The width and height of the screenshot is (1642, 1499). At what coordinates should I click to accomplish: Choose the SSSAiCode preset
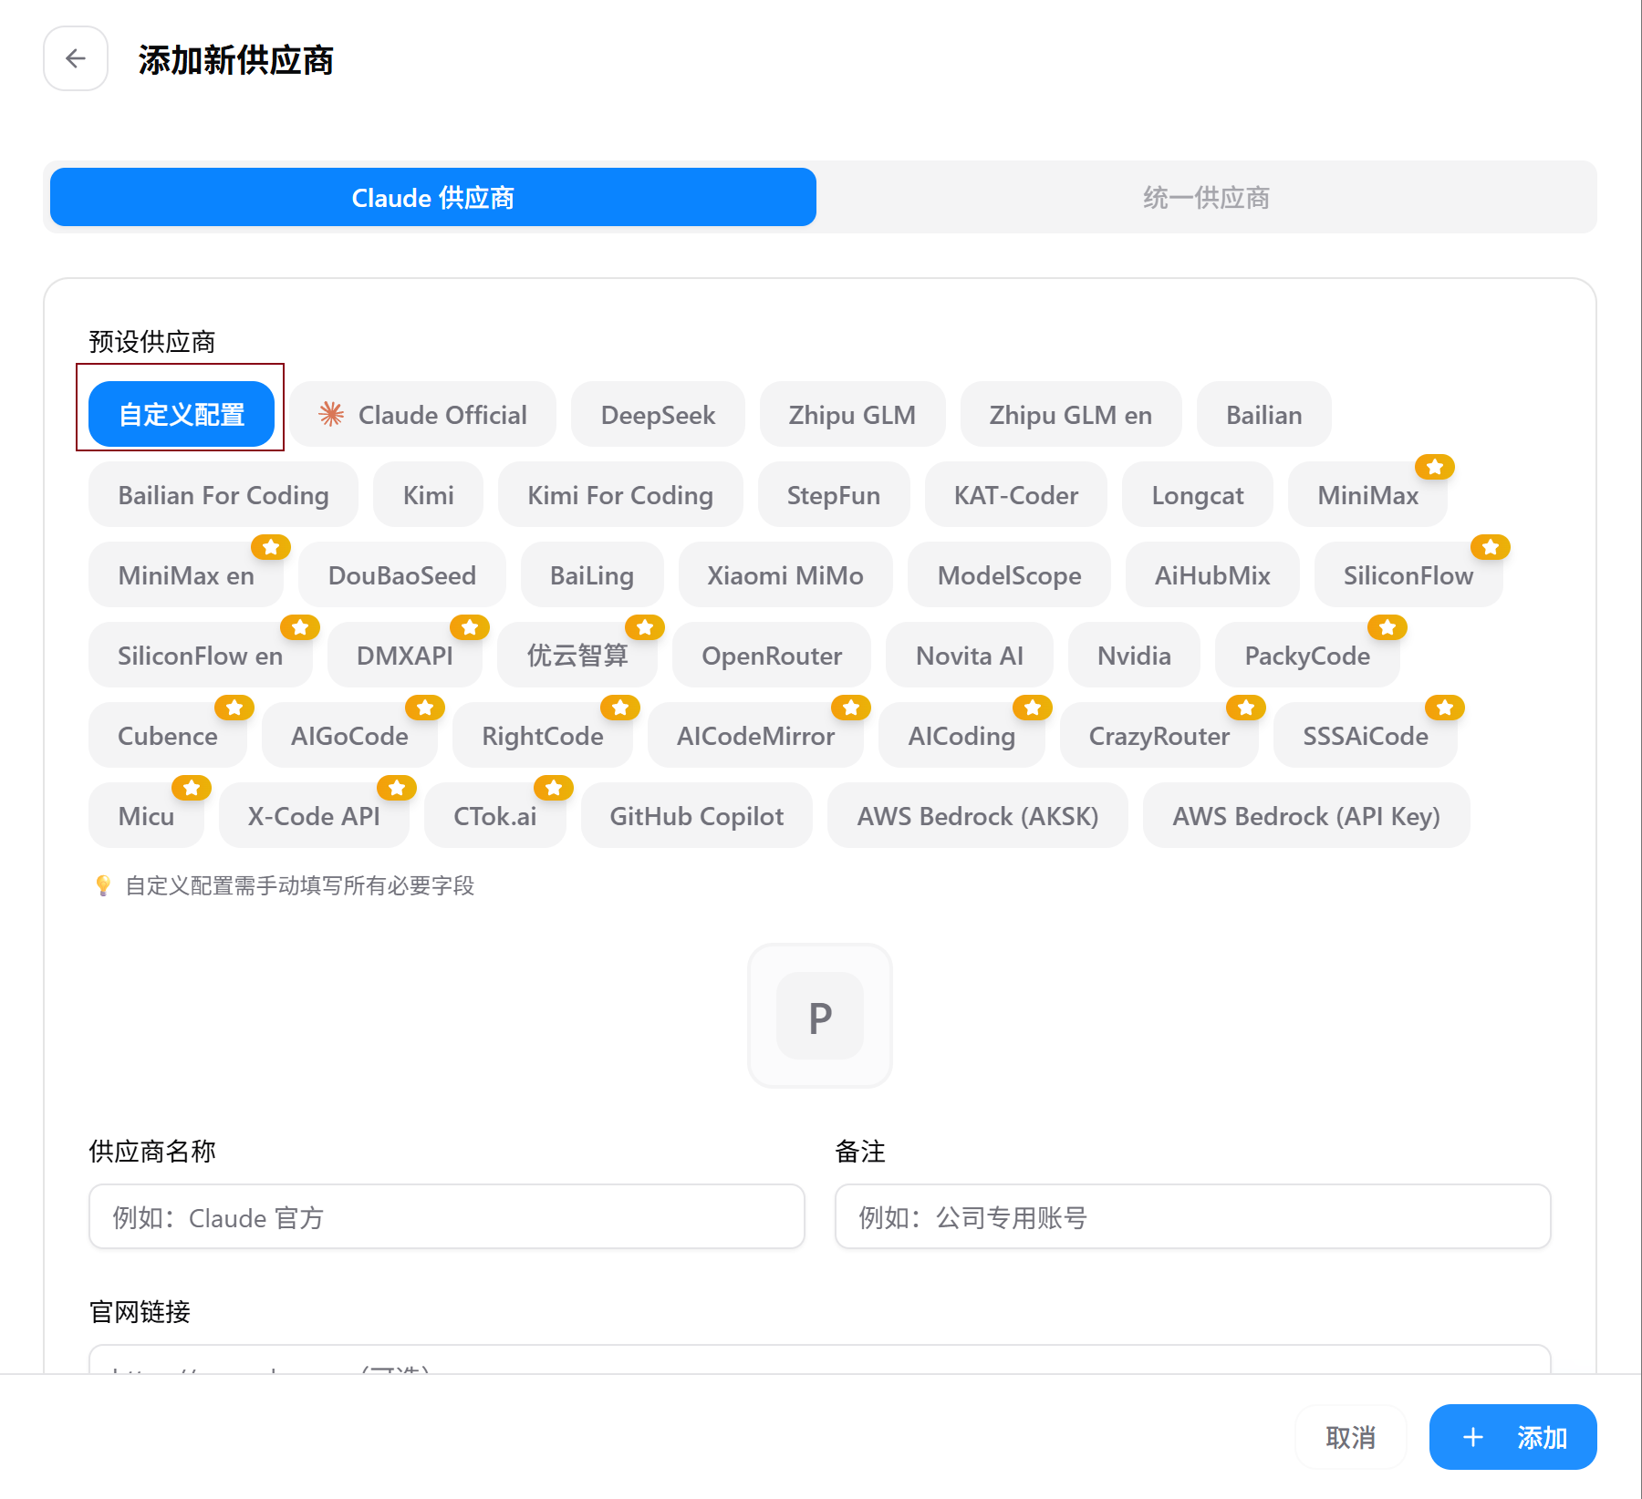point(1366,736)
